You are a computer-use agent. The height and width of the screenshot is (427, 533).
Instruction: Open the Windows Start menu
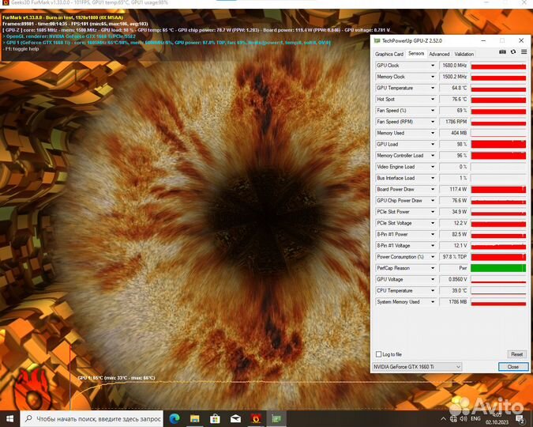pos(9,418)
